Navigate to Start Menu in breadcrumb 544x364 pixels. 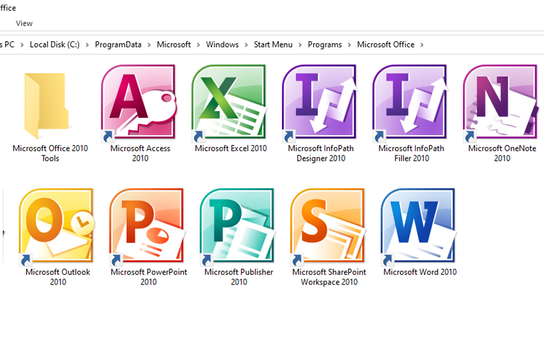[273, 44]
